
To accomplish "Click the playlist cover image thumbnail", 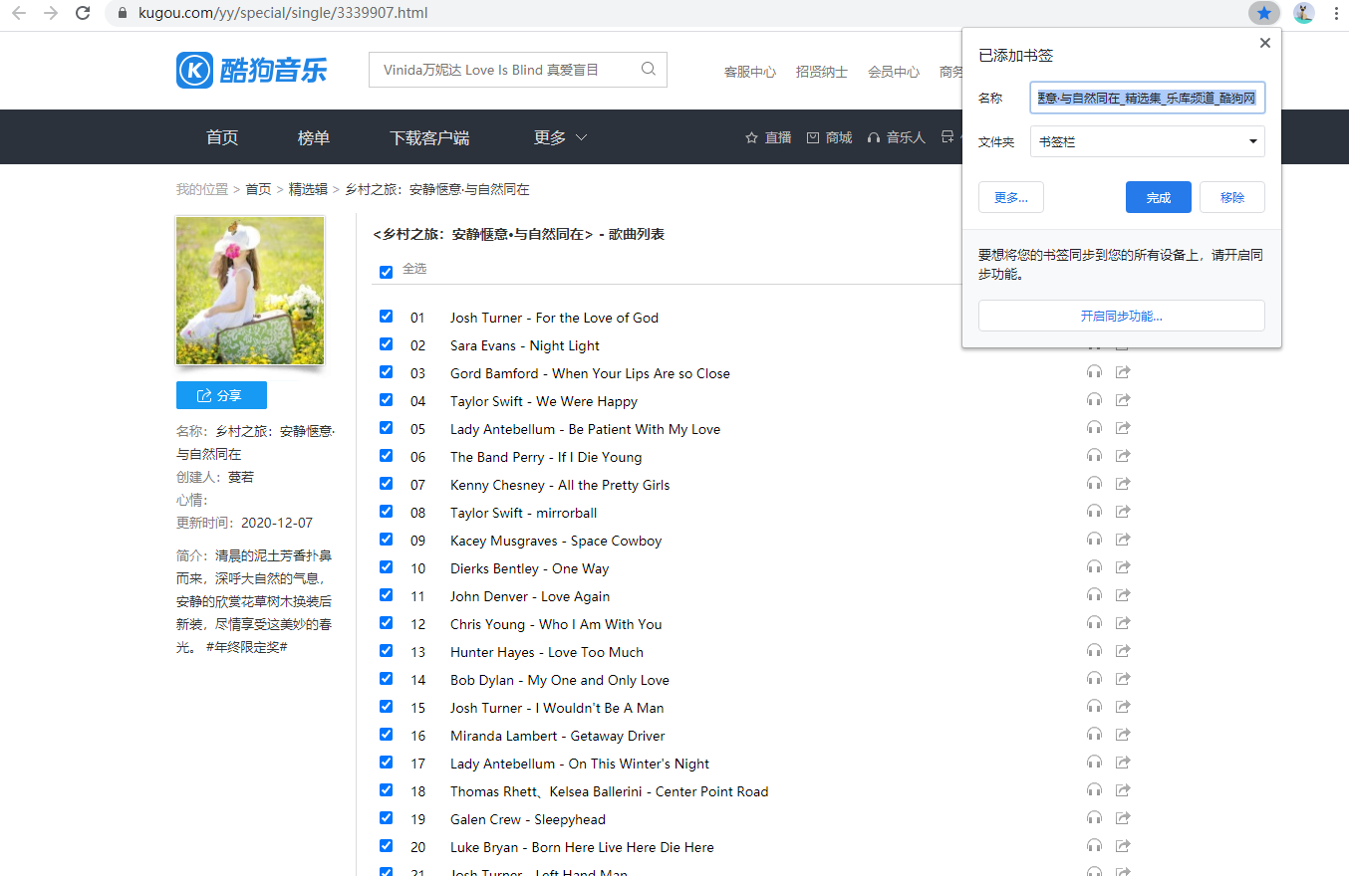I will (x=250, y=291).
